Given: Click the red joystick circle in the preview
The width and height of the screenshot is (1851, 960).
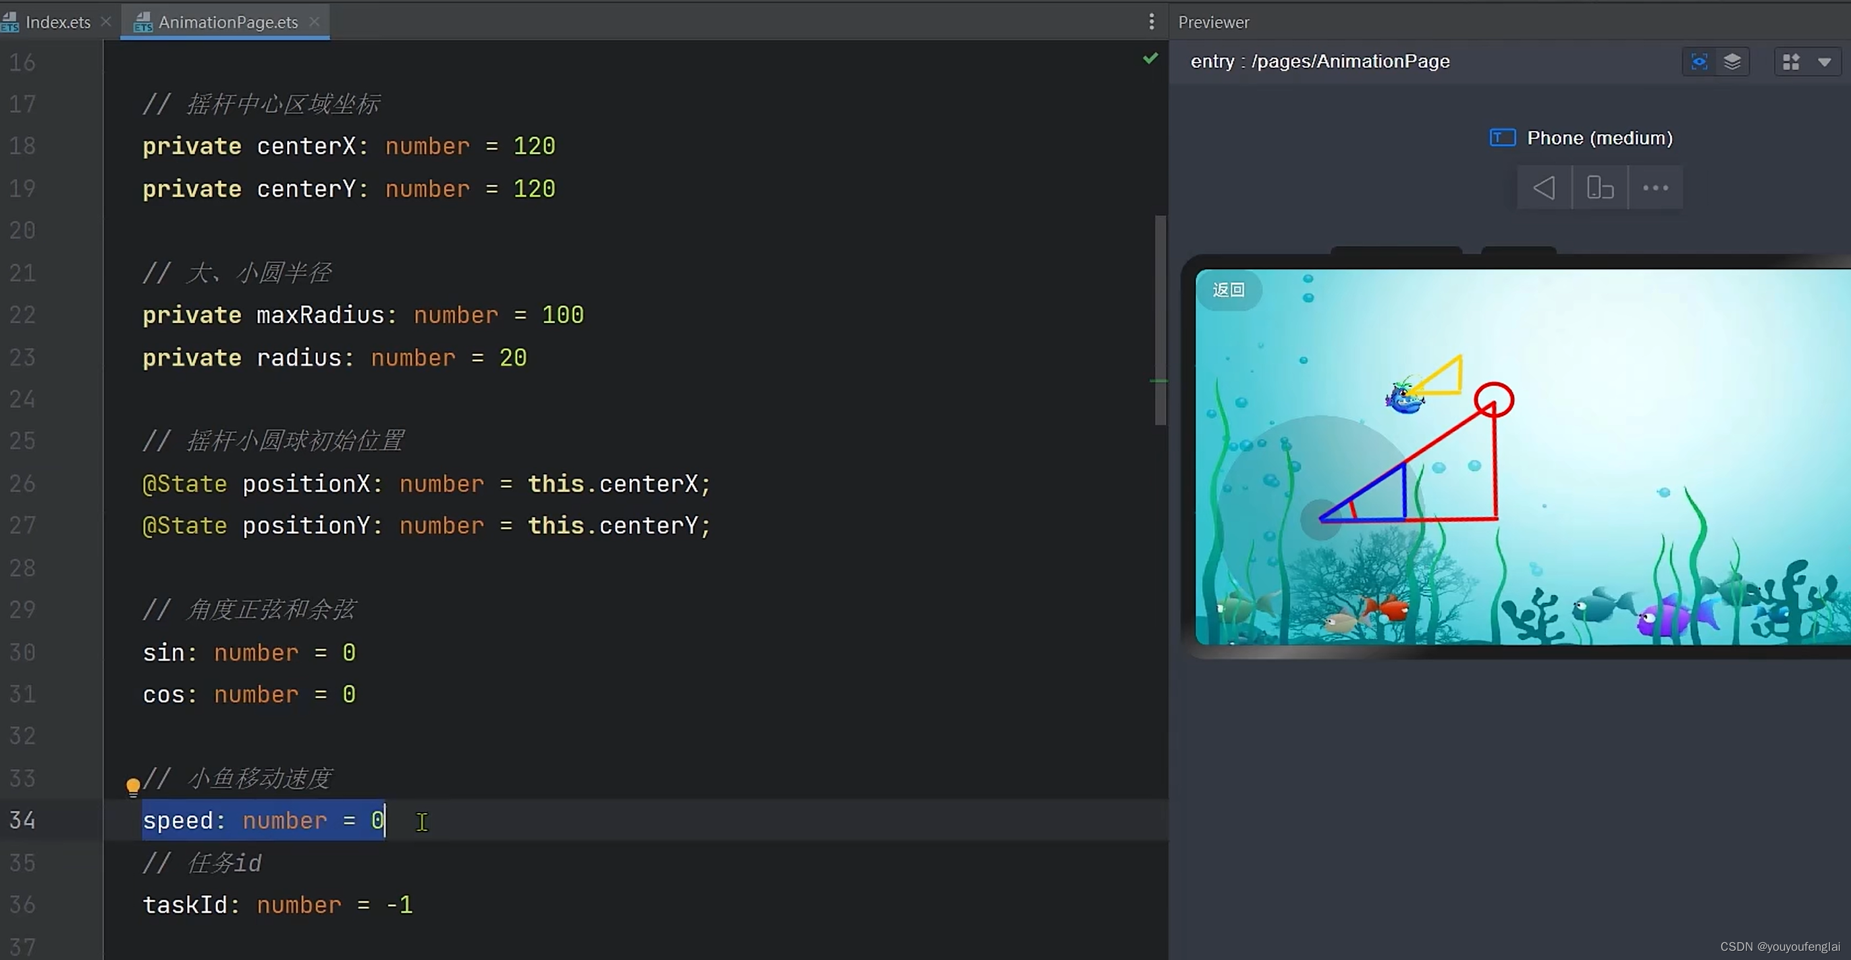Looking at the screenshot, I should 1494,400.
